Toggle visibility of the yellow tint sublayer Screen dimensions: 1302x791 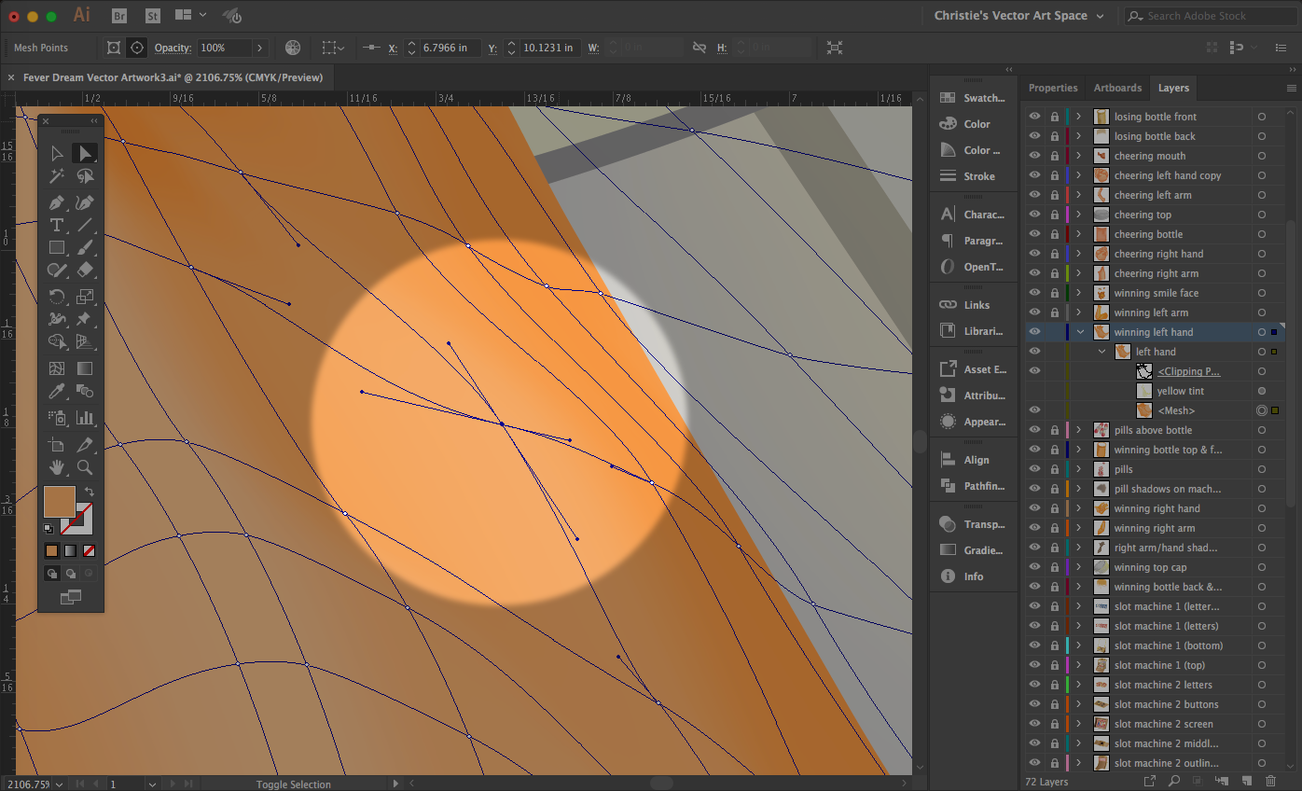point(1034,391)
